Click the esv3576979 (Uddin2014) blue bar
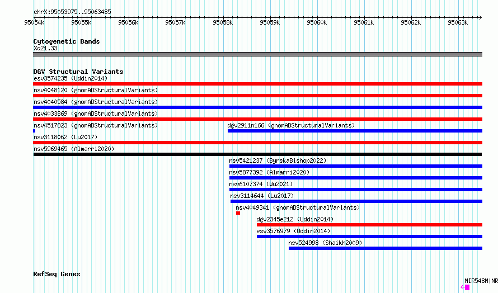This screenshot has height=293, width=498. [369, 237]
